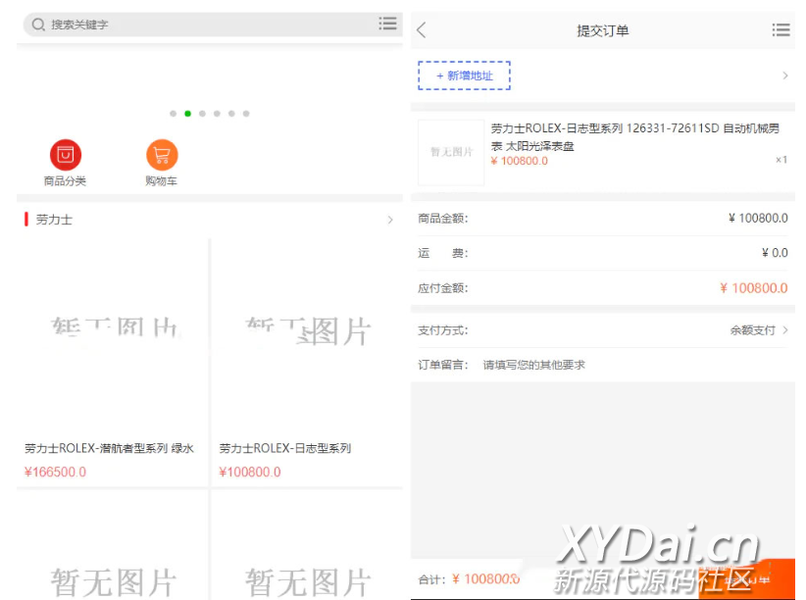The image size is (806, 600).
Task: Open the ¥100800.0 日志型系列 product in grid
Action: click(307, 363)
